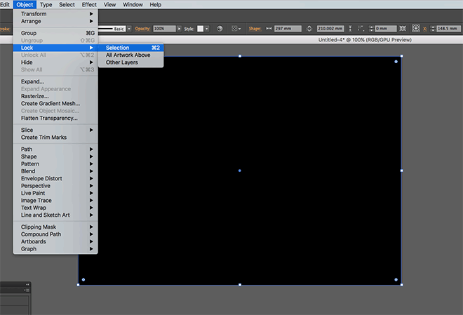The width and height of the screenshot is (463, 315).
Task: Click the Recolor Artwork icon in control bar
Action: (220, 29)
